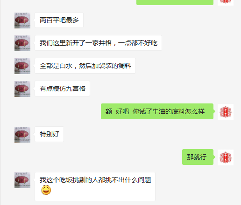
Task: Click avatar beside "我这个吃饭挑剔的人" message
Action: [22, 180]
